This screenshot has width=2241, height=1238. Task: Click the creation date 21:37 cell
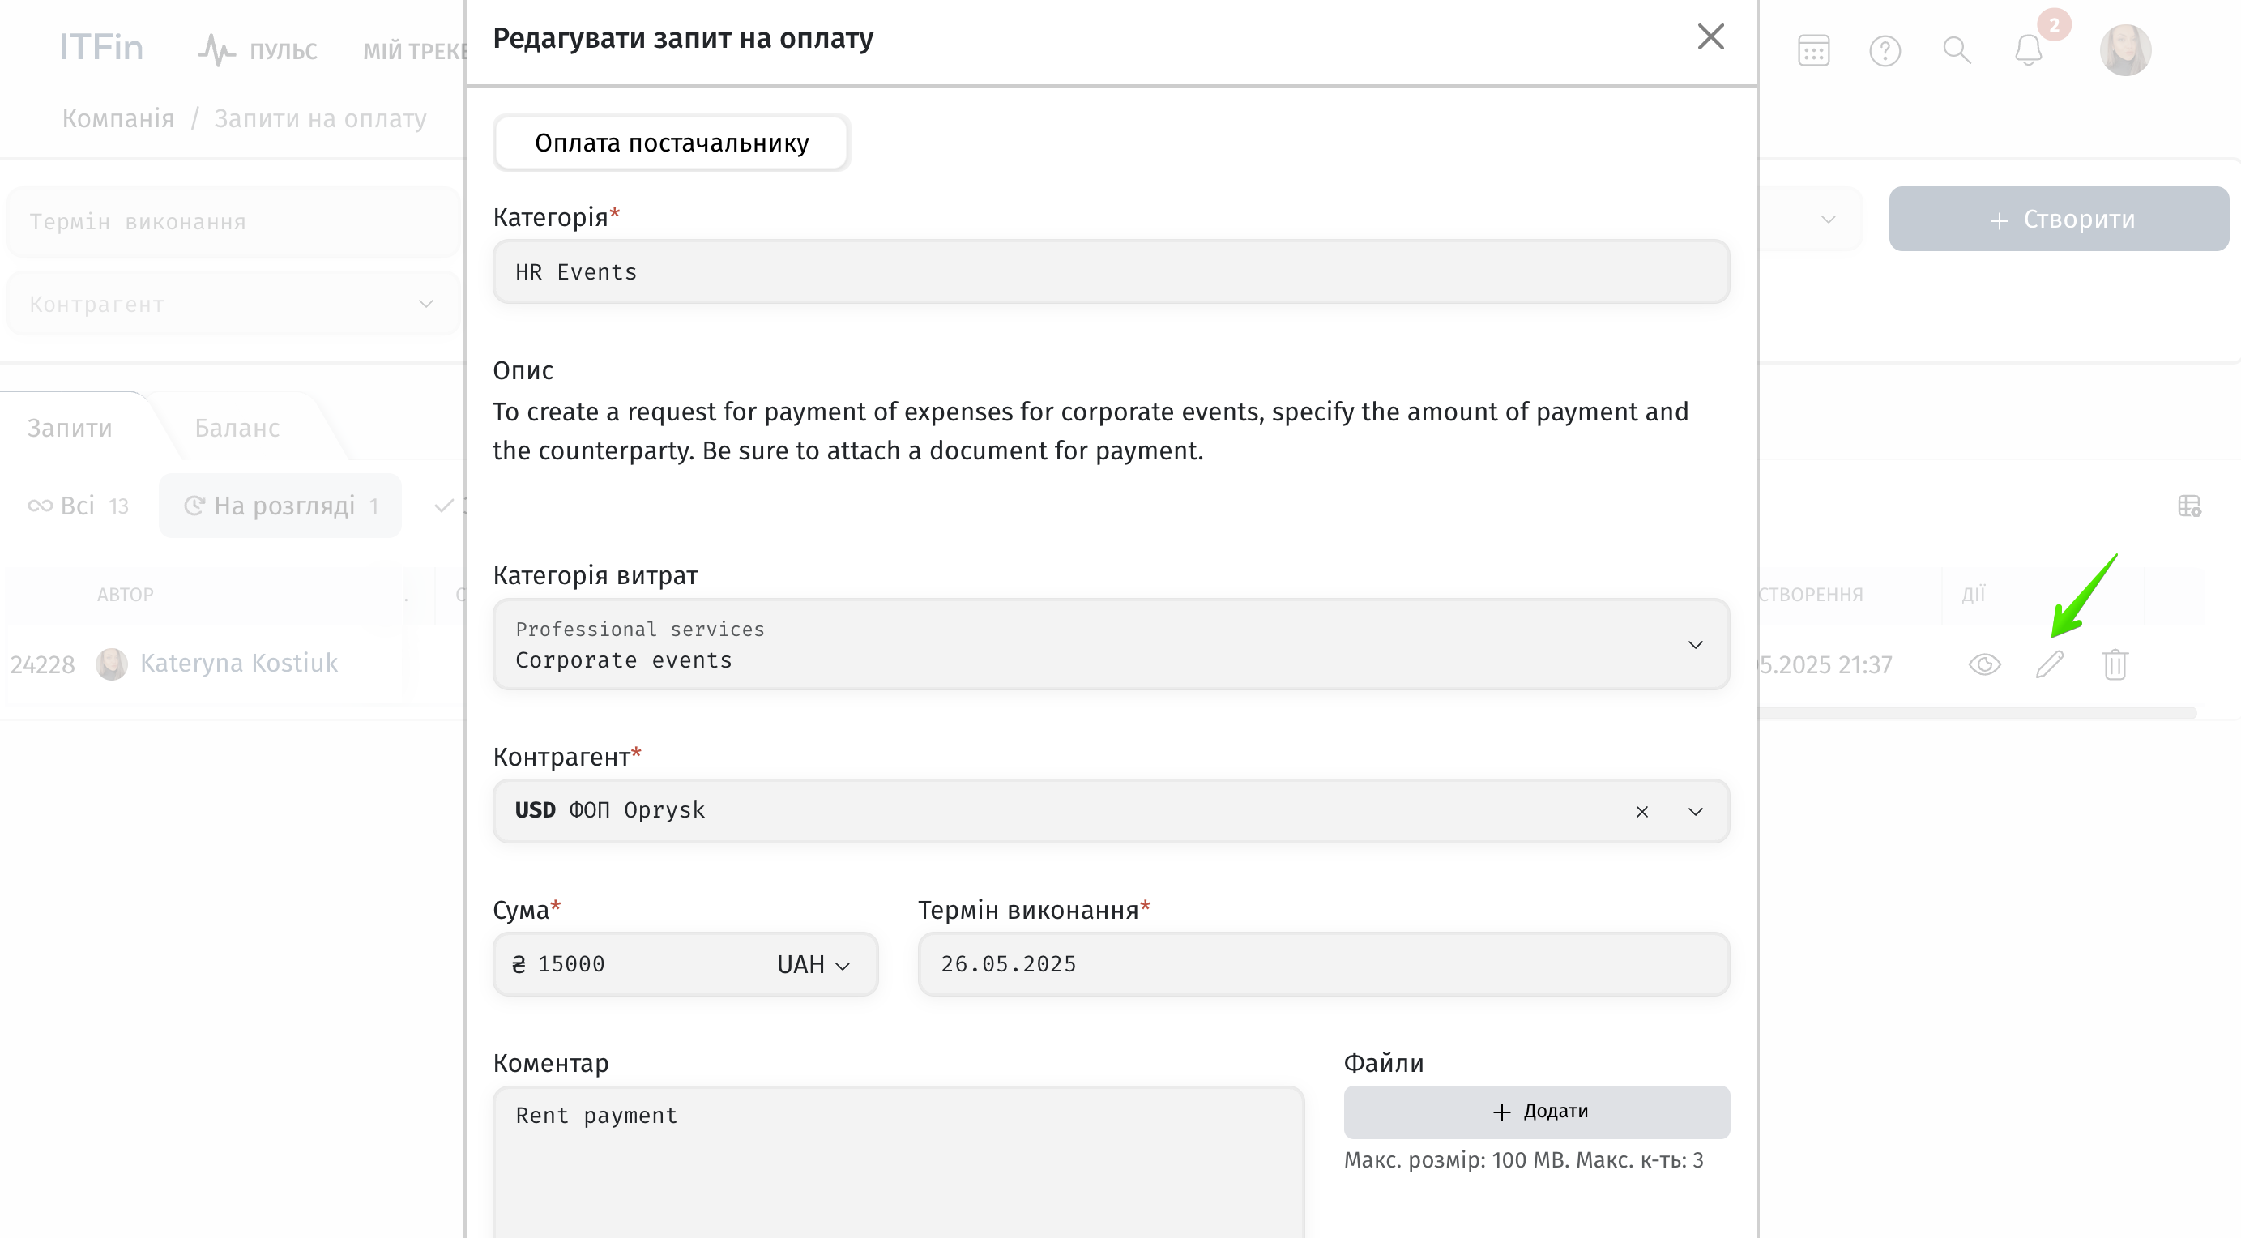click(x=1825, y=664)
